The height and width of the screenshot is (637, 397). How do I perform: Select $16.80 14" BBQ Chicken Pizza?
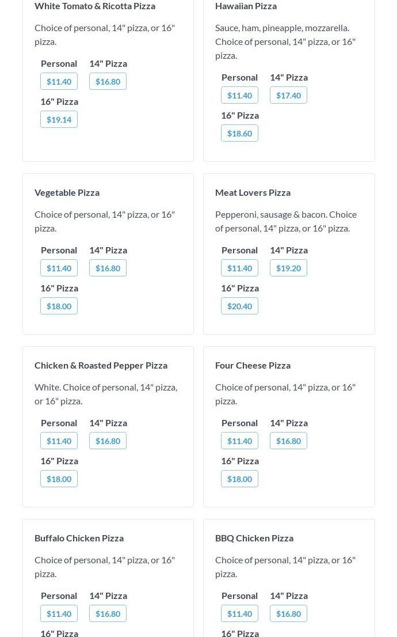(x=288, y=613)
